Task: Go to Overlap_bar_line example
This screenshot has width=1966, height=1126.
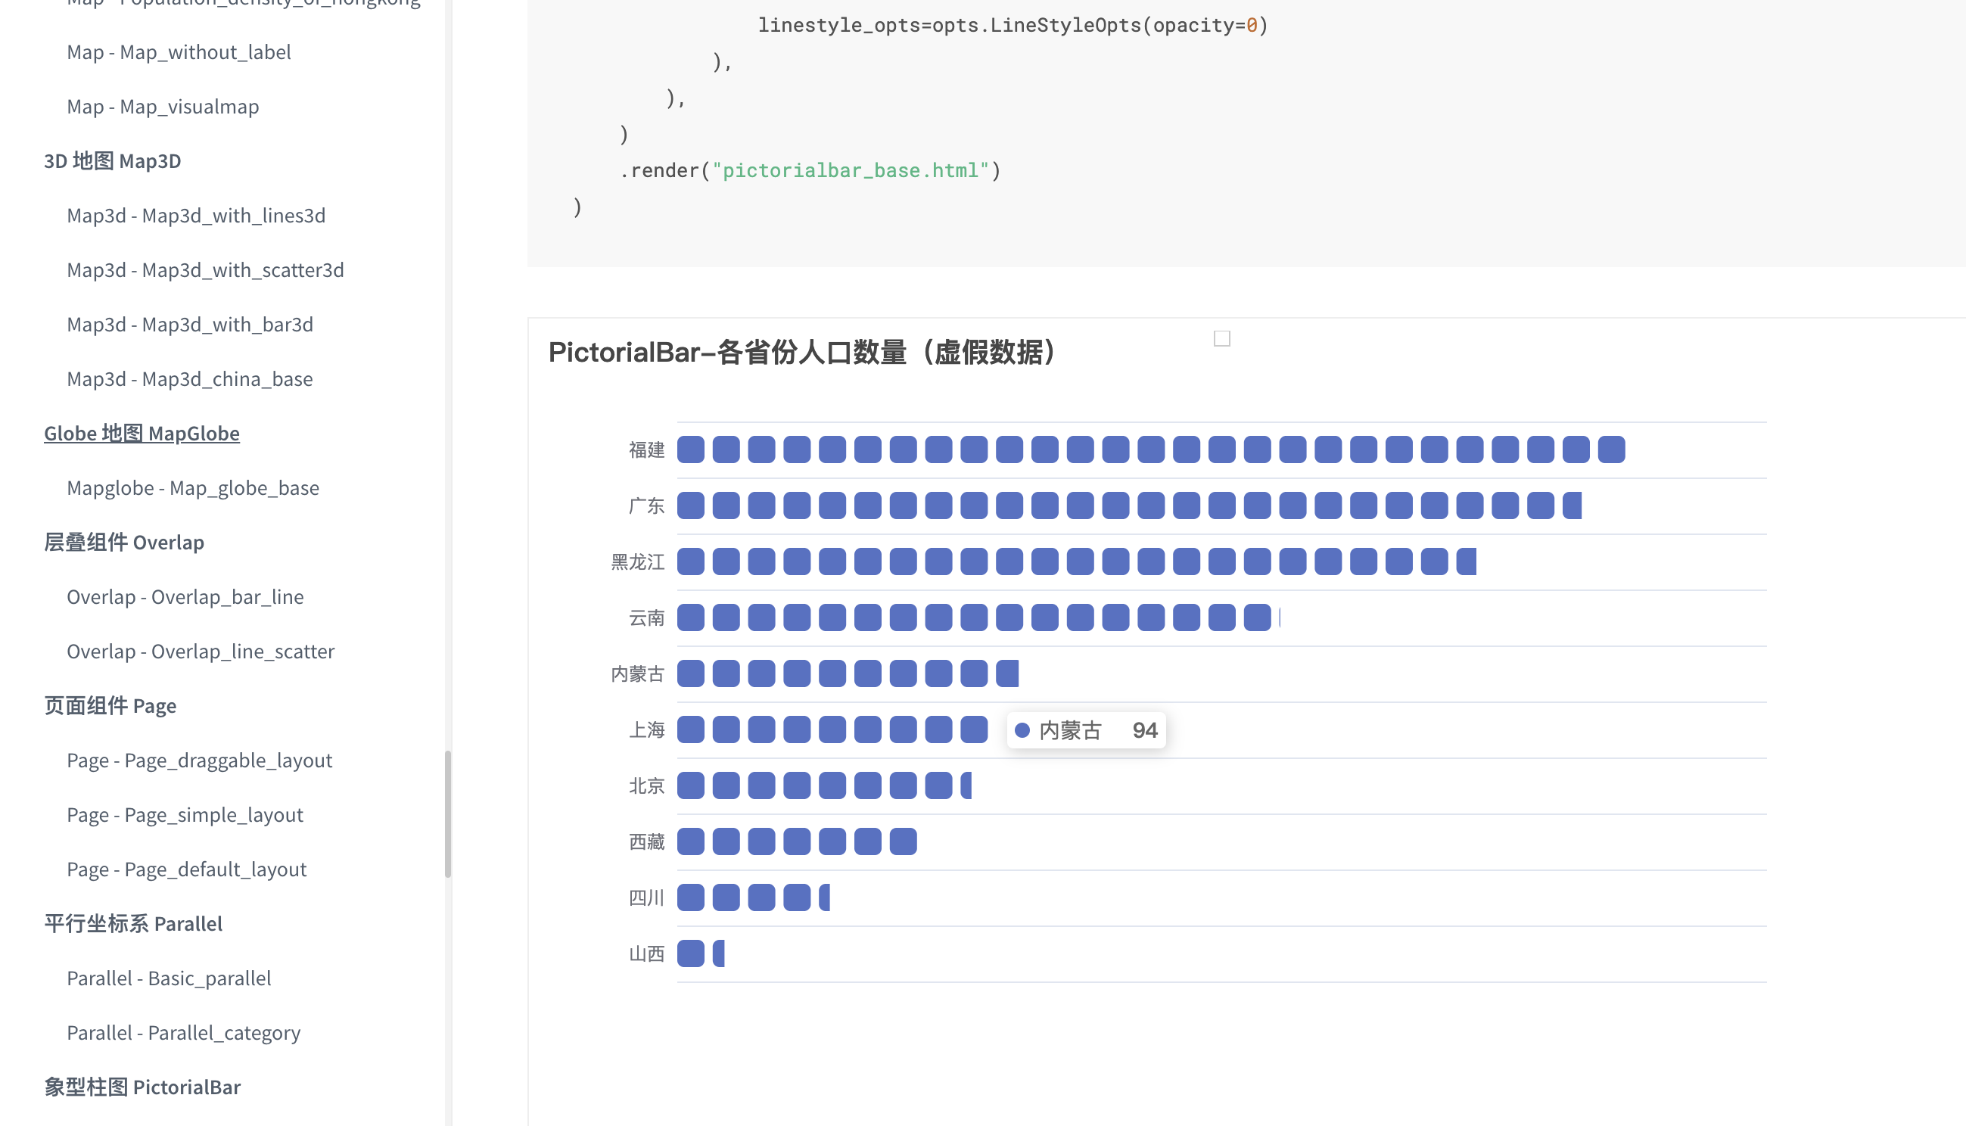Action: 185,597
